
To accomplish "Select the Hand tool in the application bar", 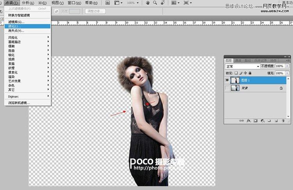I will pos(148,3).
